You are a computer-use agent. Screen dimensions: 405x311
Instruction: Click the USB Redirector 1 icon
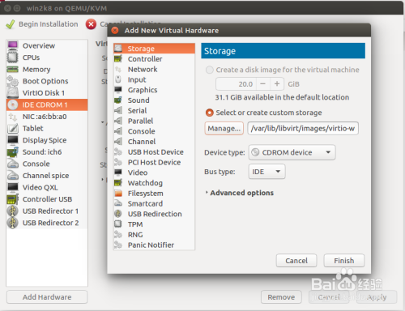tap(13, 211)
